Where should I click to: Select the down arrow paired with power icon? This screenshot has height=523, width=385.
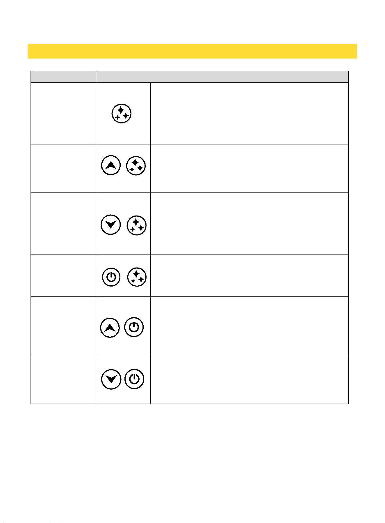point(111,379)
